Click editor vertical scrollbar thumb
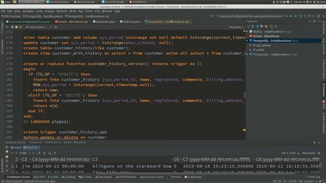This screenshot has width=326, height=183. pyautogui.click(x=244, y=95)
